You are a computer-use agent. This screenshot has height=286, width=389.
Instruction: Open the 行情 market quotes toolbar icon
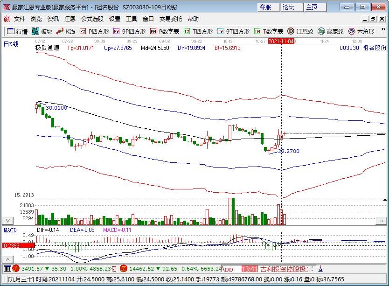point(17,31)
